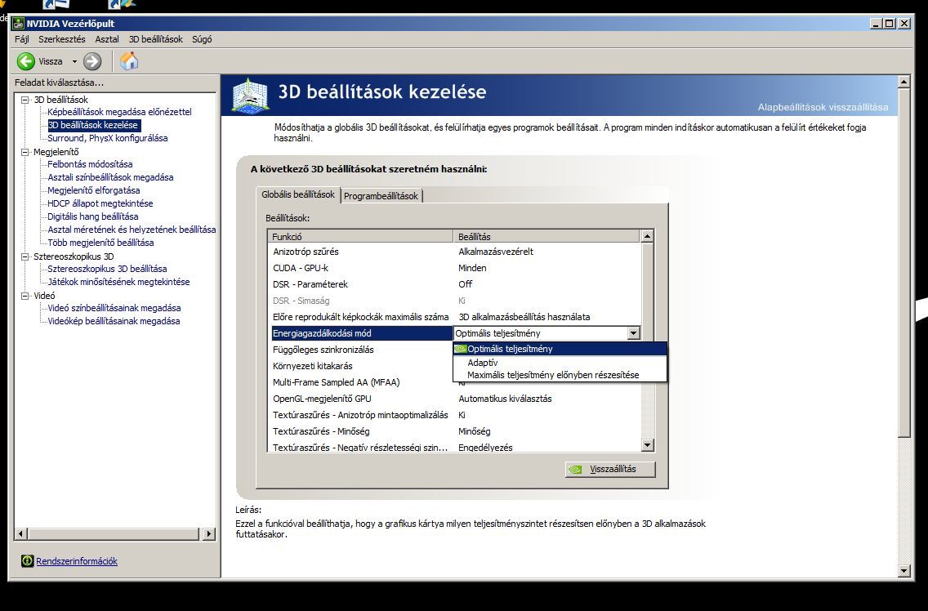The width and height of the screenshot is (928, 611).
Task: Select Digitális hang beállítása
Action: click(93, 216)
